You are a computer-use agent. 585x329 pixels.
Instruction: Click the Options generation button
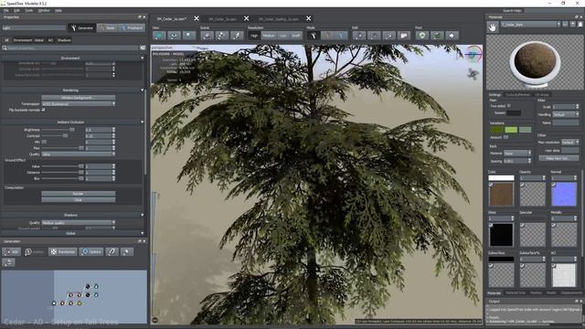(91, 252)
